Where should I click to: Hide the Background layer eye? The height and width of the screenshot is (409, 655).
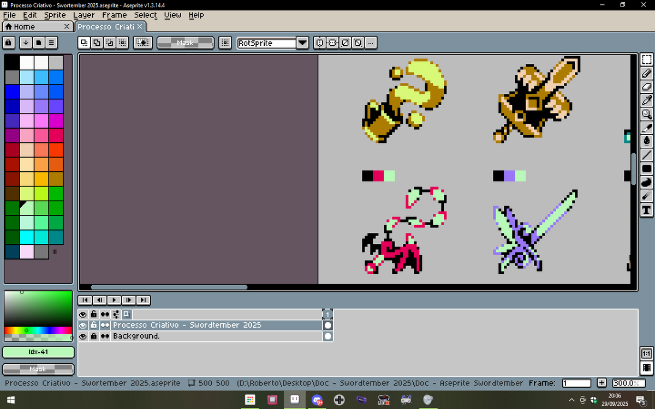(x=83, y=336)
